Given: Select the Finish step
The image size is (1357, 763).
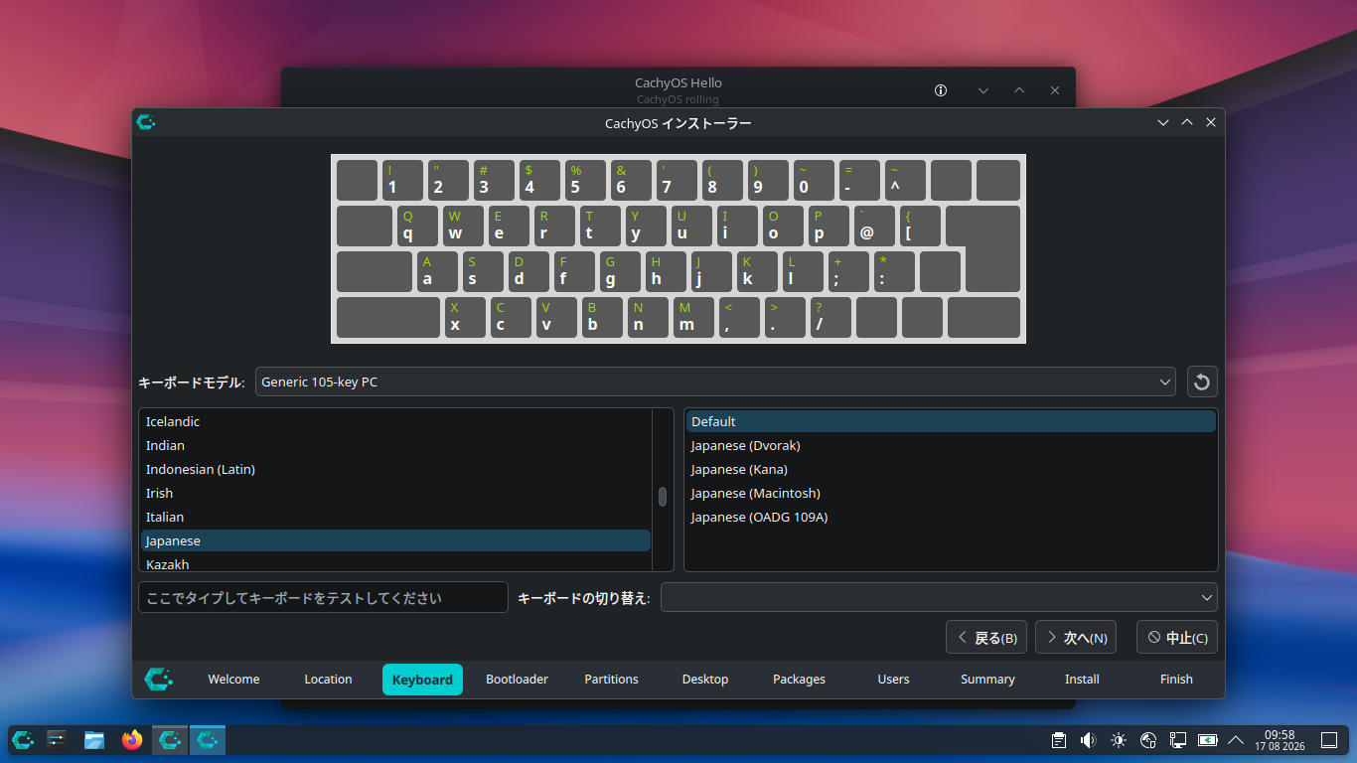Looking at the screenshot, I should 1176,680.
